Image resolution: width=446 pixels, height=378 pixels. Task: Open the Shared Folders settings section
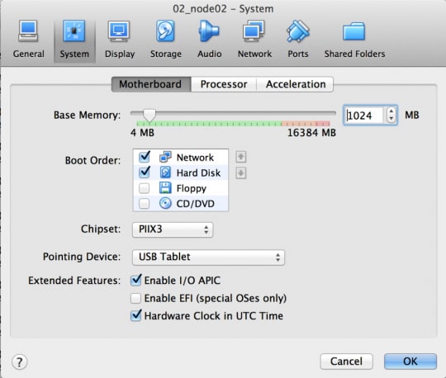(354, 40)
